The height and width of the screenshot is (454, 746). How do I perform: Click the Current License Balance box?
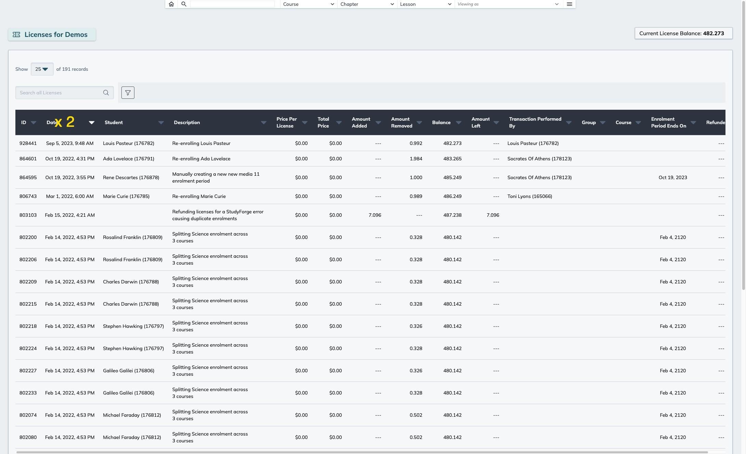(683, 33)
